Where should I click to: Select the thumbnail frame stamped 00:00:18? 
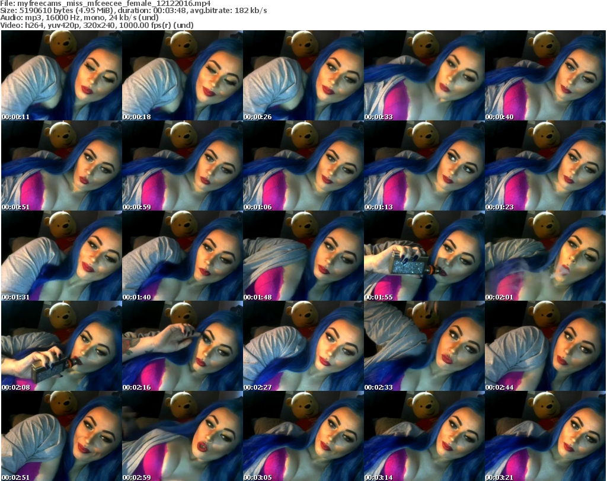click(183, 75)
